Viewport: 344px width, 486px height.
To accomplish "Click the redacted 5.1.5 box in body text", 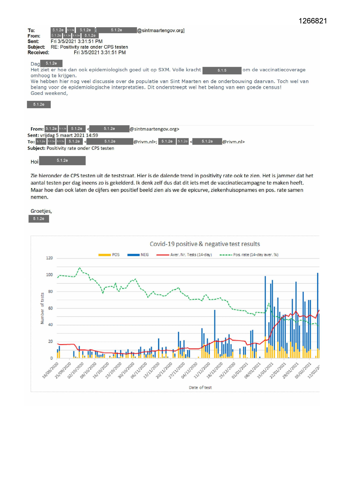I will [x=222, y=70].
